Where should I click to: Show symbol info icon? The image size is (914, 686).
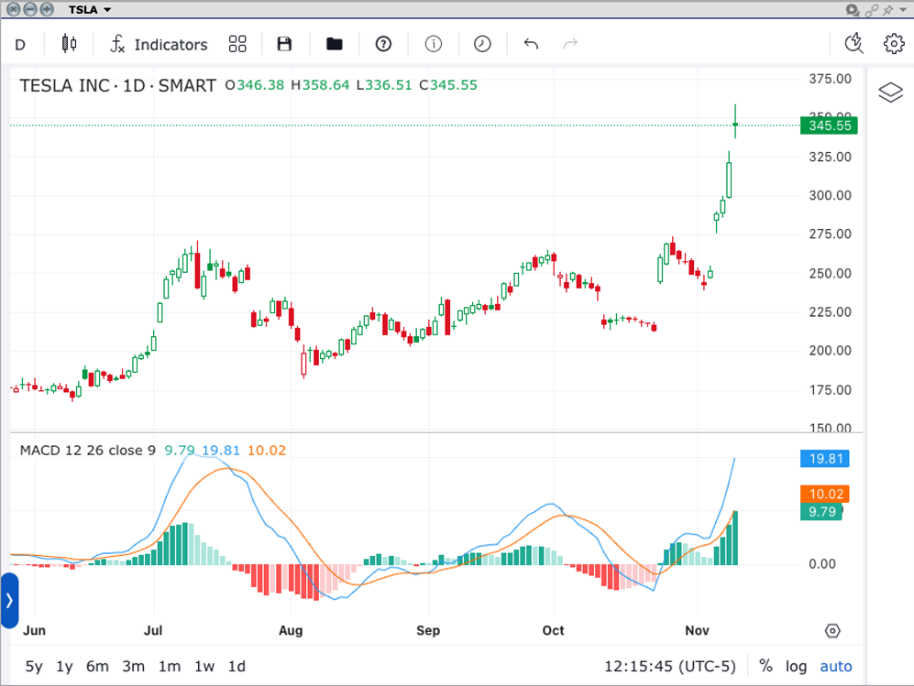pyautogui.click(x=433, y=44)
